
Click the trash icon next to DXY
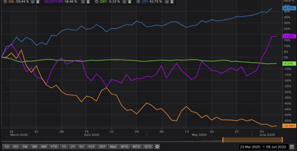pos(131,2)
